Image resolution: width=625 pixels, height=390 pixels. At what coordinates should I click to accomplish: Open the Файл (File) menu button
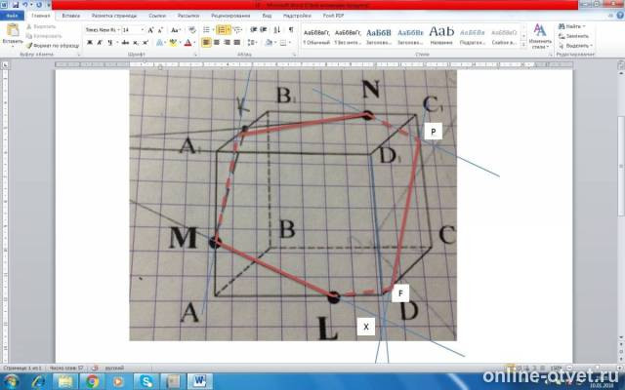(x=12, y=17)
